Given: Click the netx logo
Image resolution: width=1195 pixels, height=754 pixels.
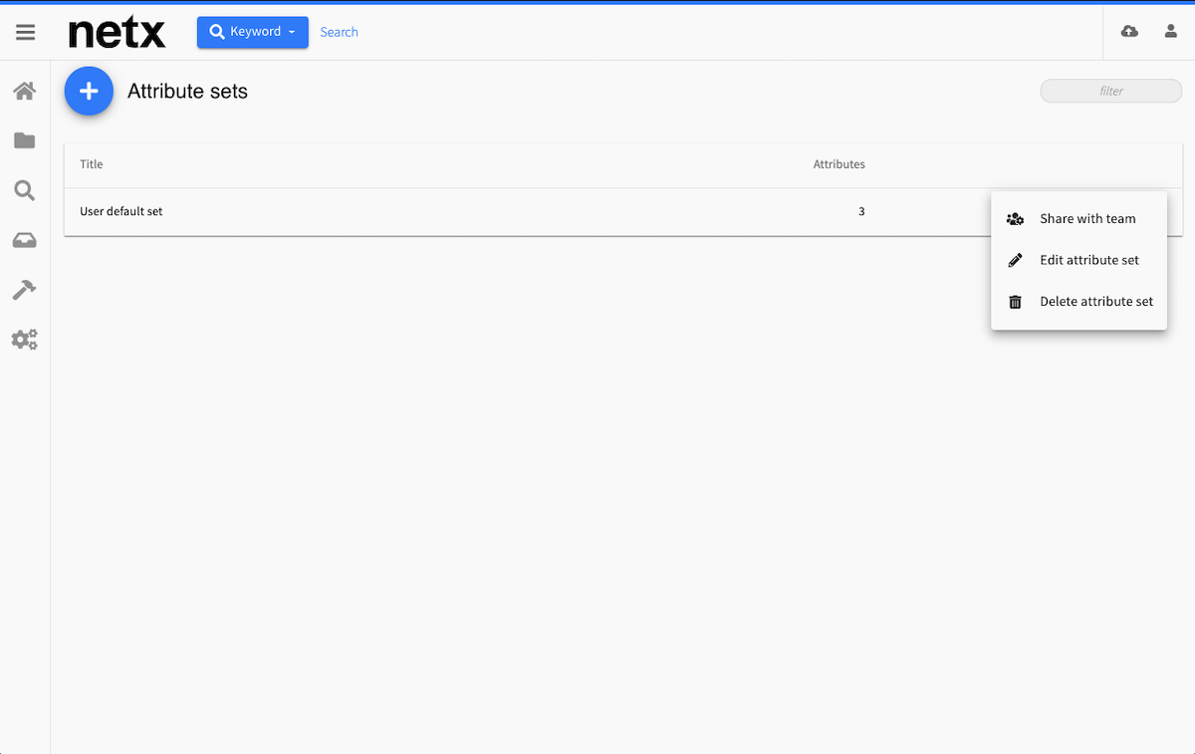Looking at the screenshot, I should [117, 32].
